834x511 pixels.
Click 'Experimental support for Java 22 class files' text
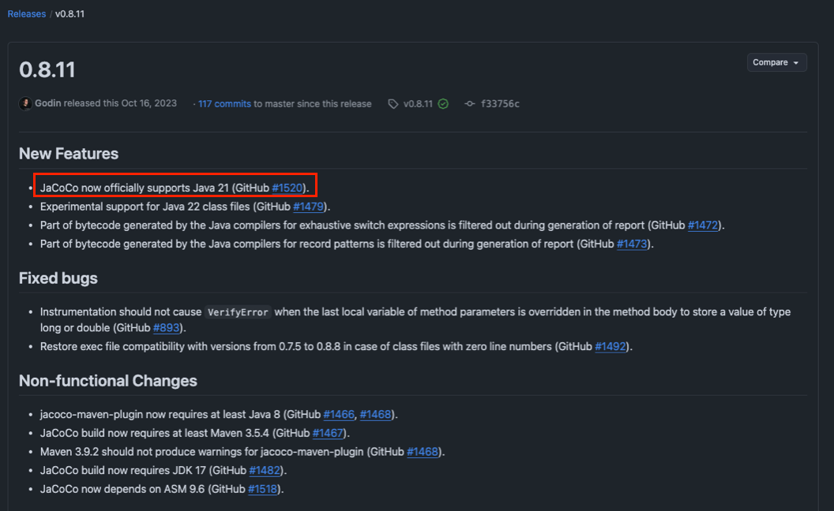[145, 207]
